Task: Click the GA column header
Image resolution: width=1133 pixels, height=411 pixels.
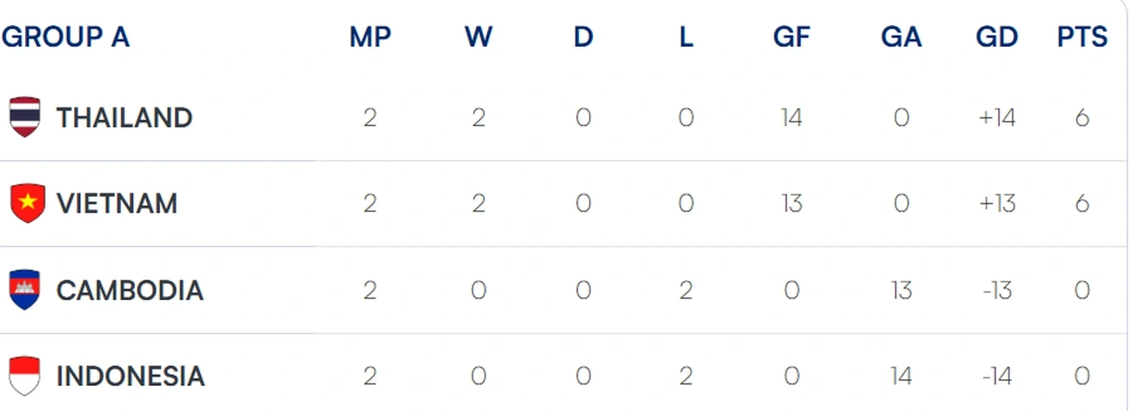Action: tap(901, 38)
